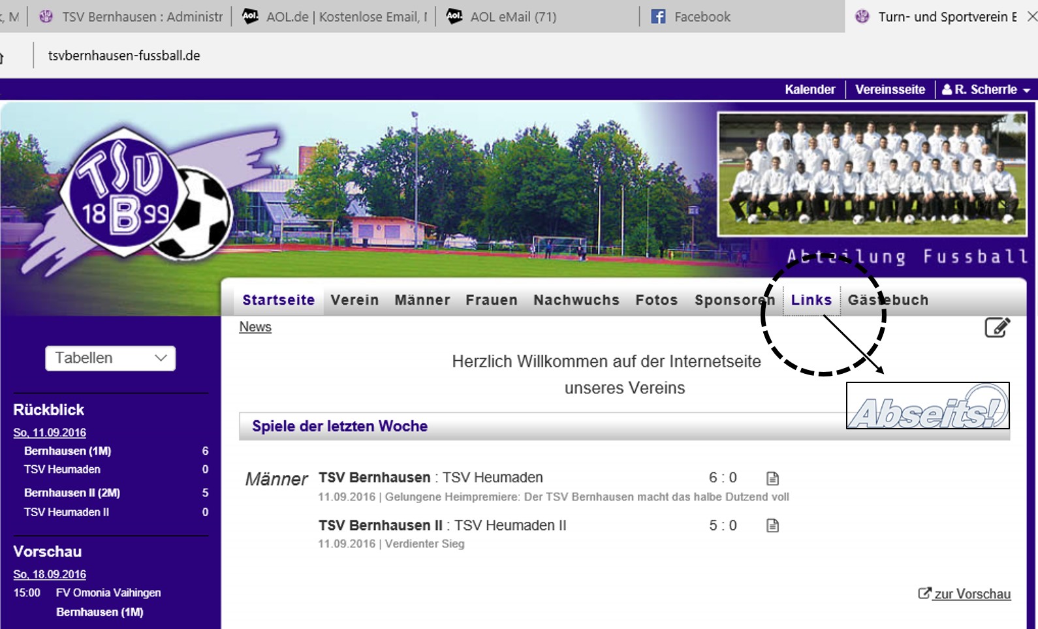Viewport: 1038px width, 629px height.
Task: Open the So, 11.09.2016 date link
Action: point(50,433)
